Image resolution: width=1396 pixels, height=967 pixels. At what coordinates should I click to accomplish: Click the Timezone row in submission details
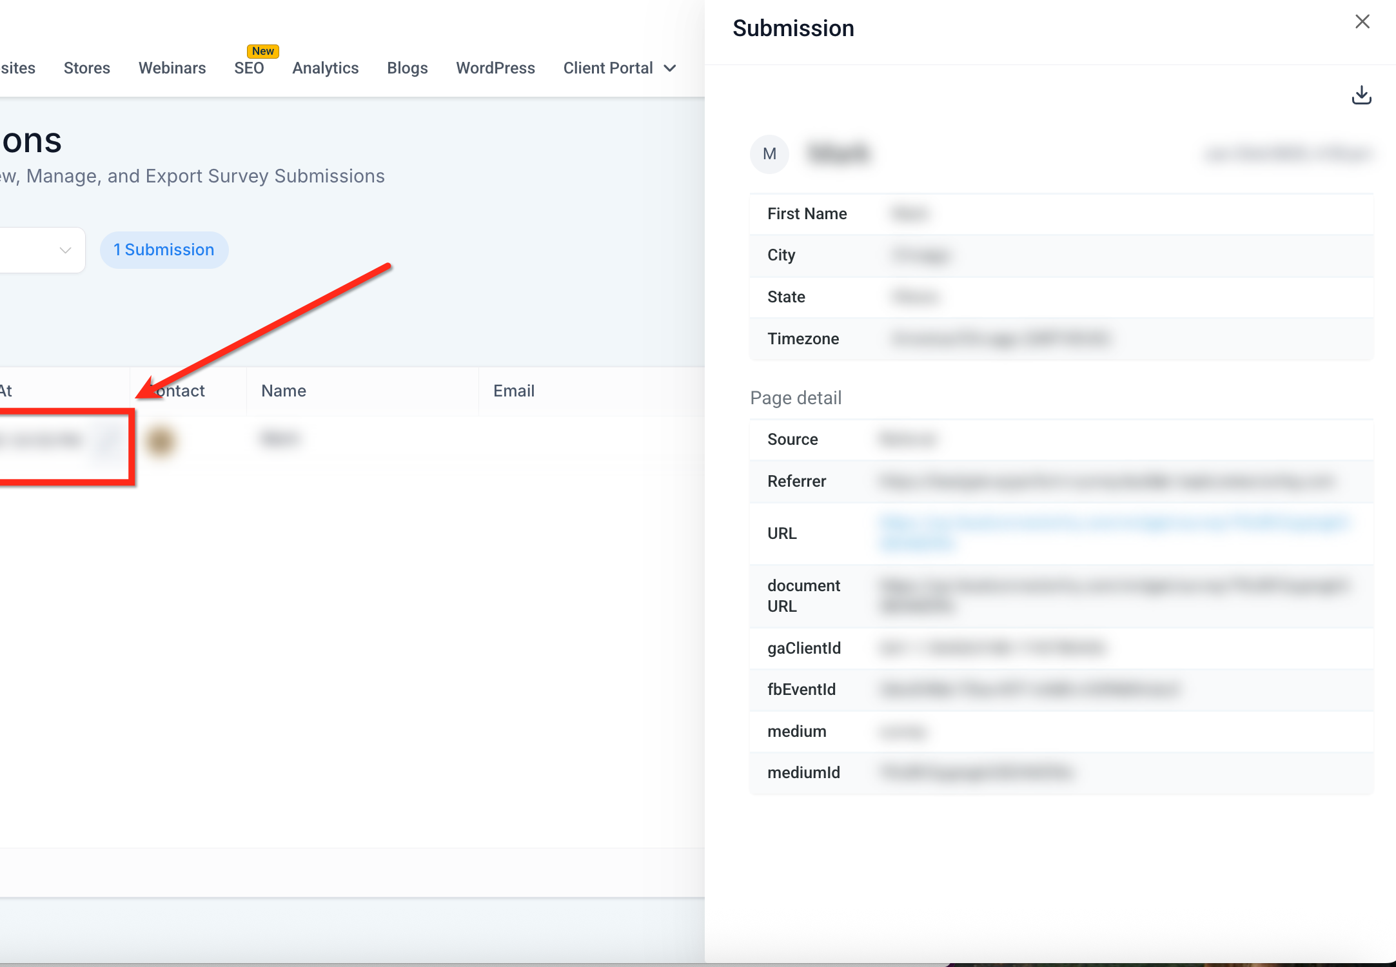coord(1061,338)
